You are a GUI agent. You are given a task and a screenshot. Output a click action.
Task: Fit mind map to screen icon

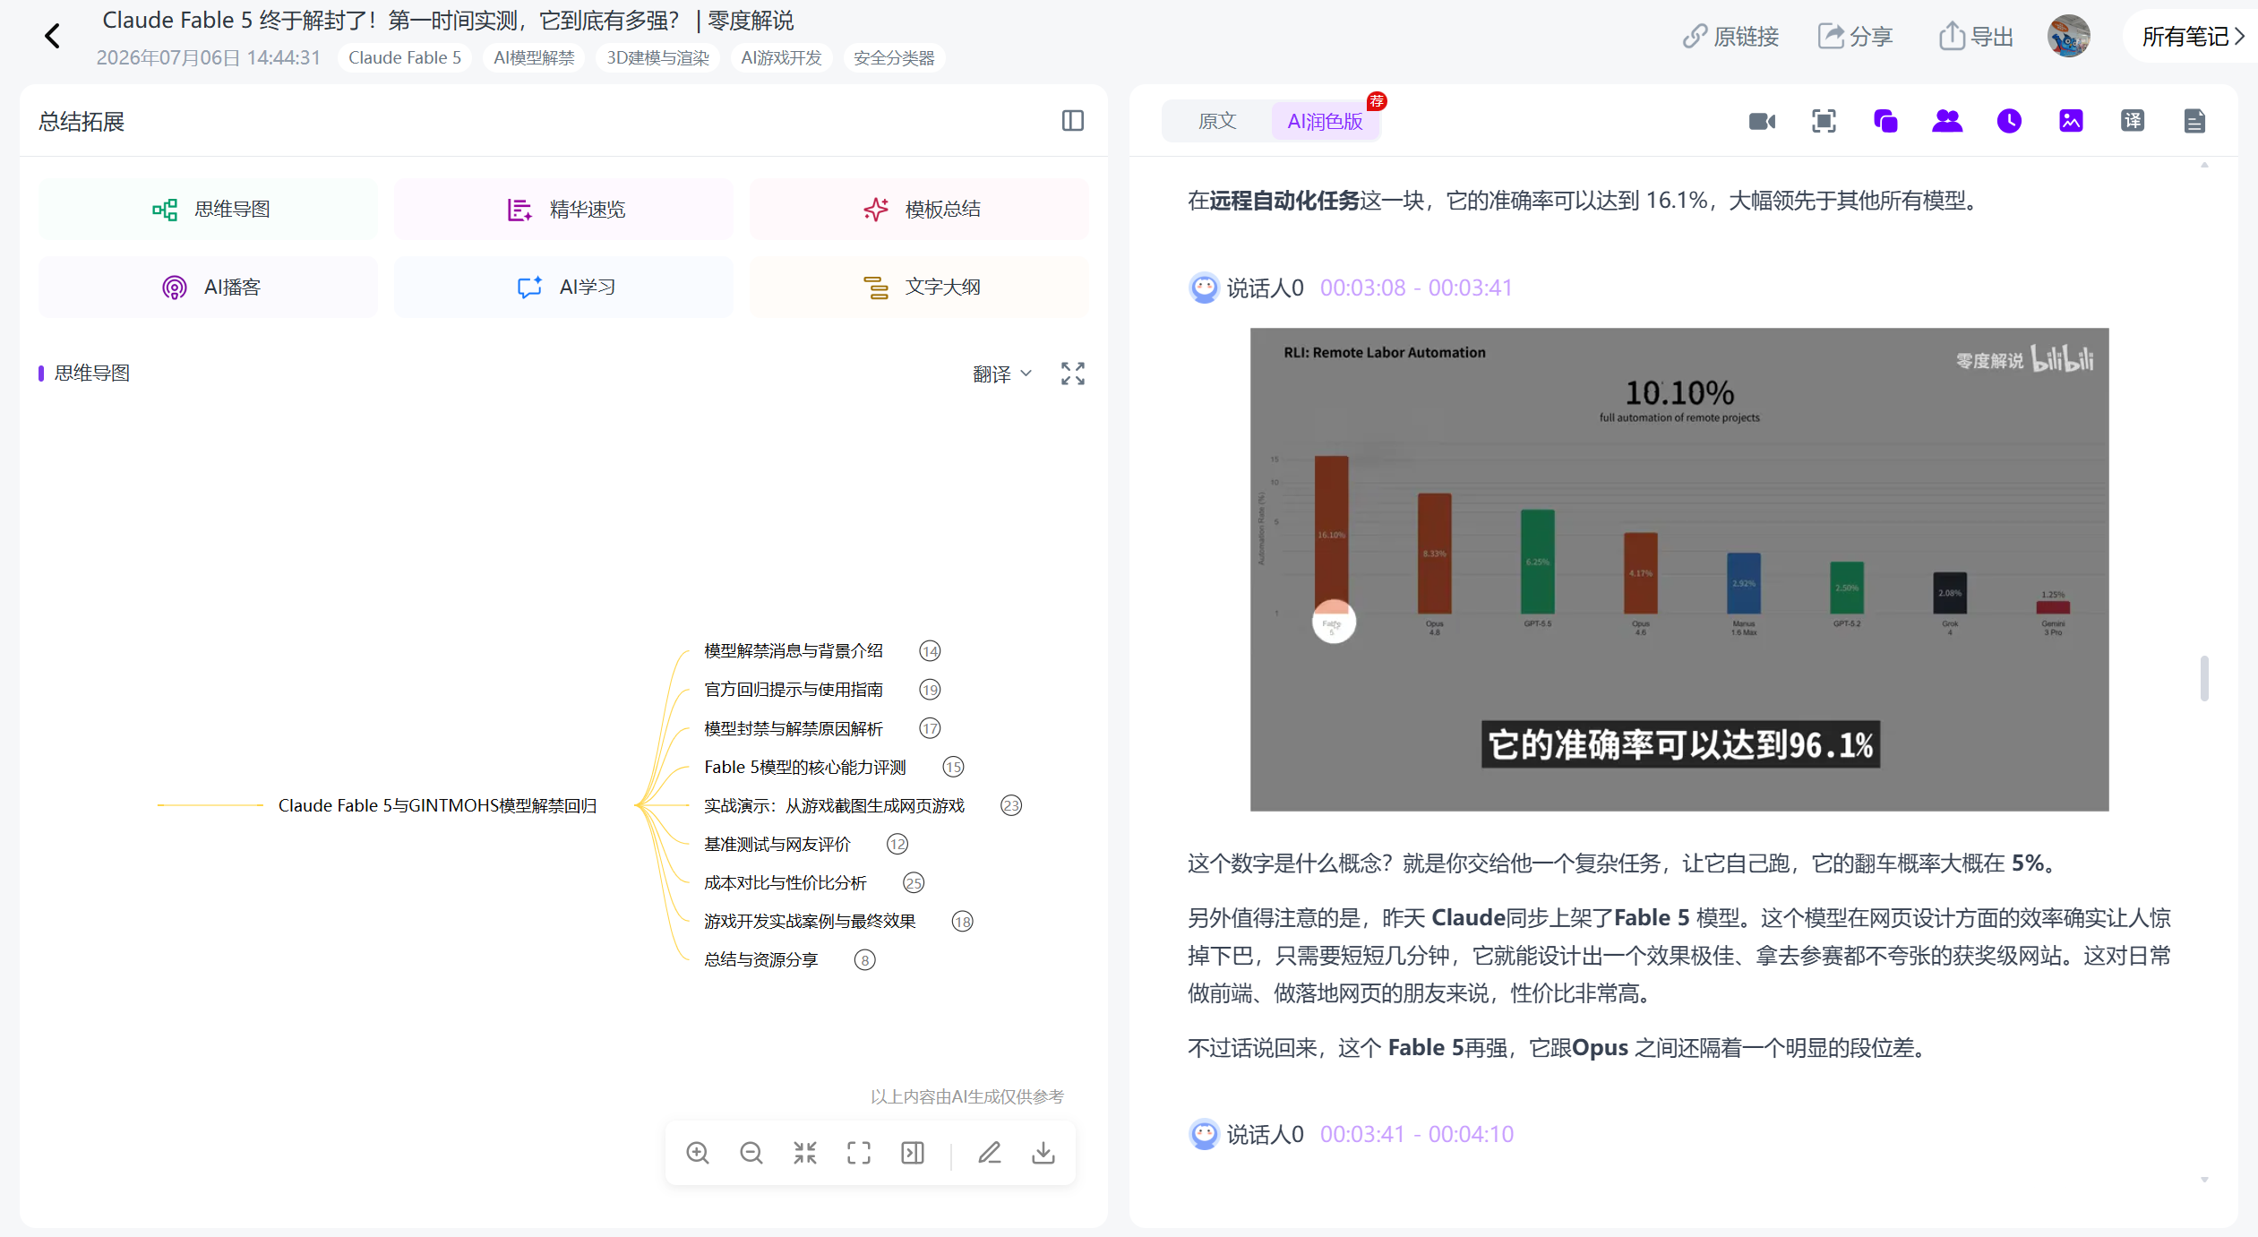859,1153
